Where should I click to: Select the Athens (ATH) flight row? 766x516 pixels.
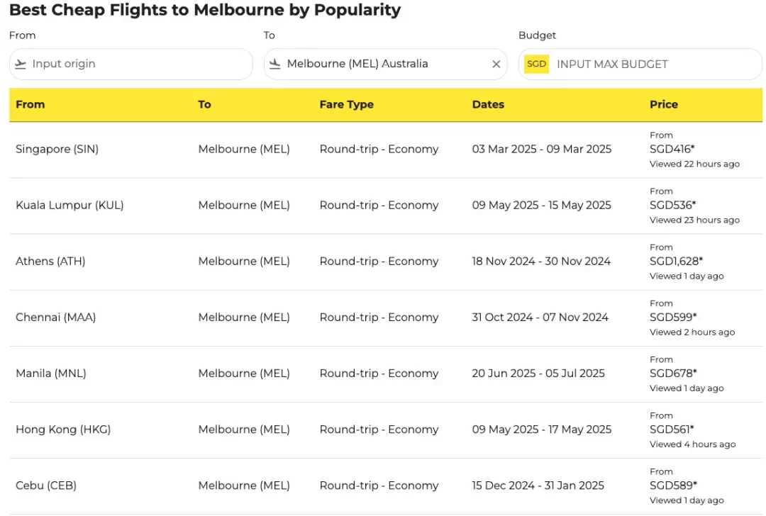coord(385,262)
